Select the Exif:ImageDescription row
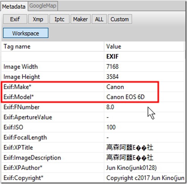The image size is (187, 184). click(93, 158)
